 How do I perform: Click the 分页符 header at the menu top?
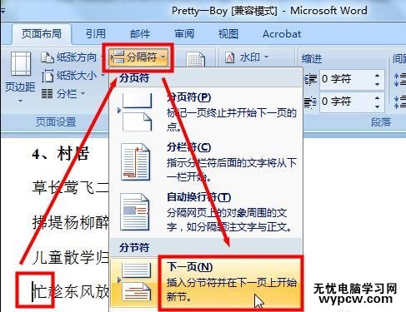pyautogui.click(x=134, y=78)
